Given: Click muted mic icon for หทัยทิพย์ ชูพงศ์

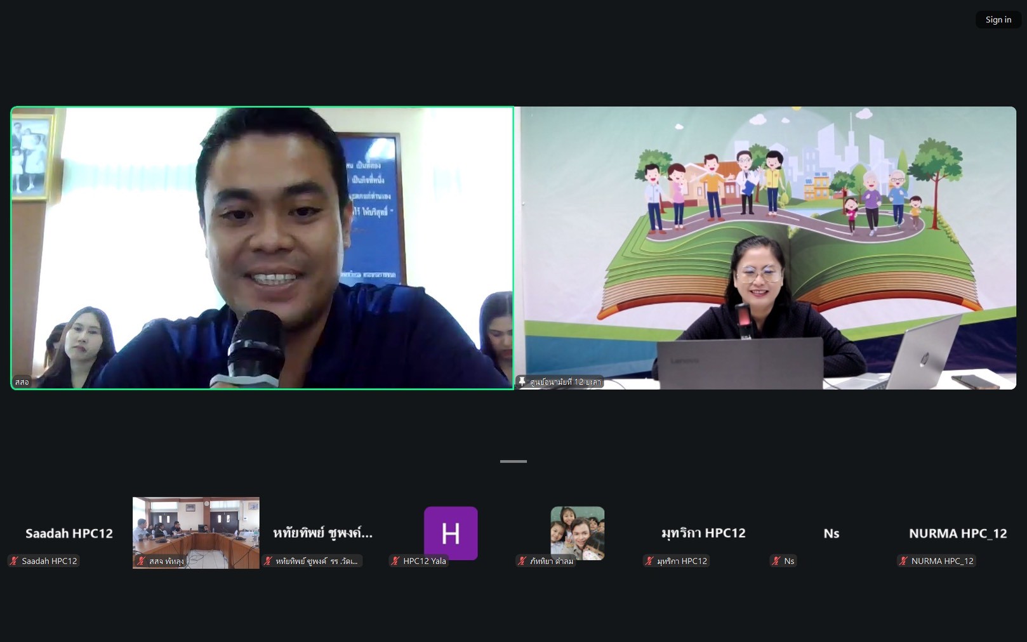Looking at the screenshot, I should pos(268,561).
